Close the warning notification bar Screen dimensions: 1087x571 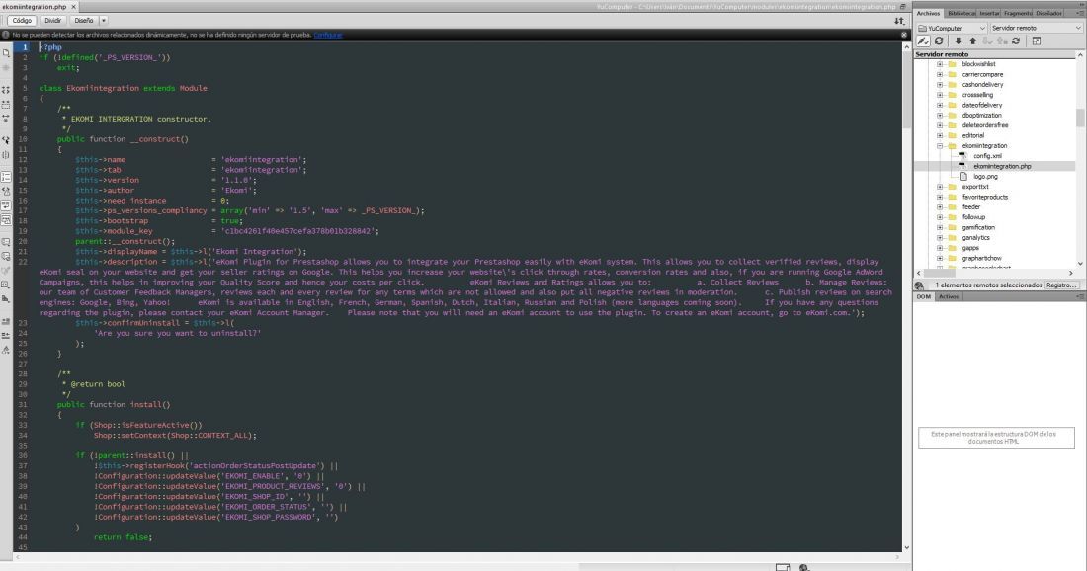click(x=904, y=34)
